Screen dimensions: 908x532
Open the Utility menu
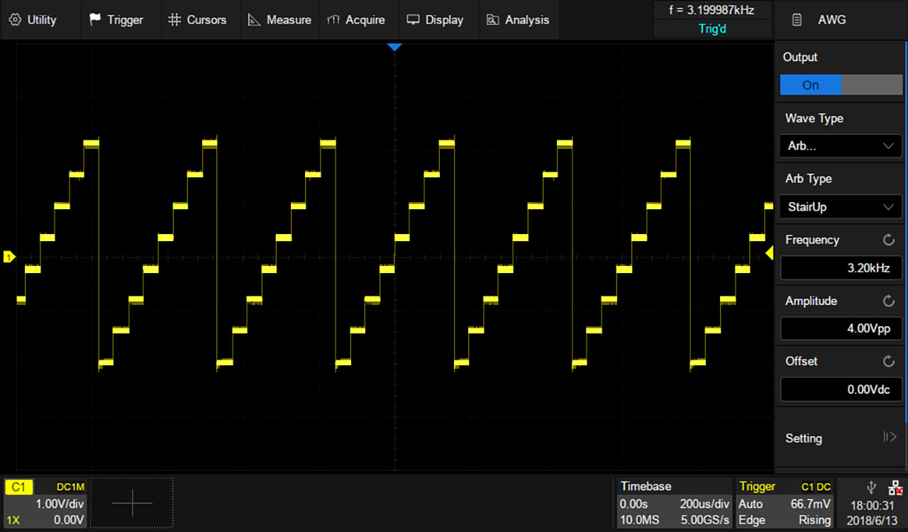tap(32, 19)
